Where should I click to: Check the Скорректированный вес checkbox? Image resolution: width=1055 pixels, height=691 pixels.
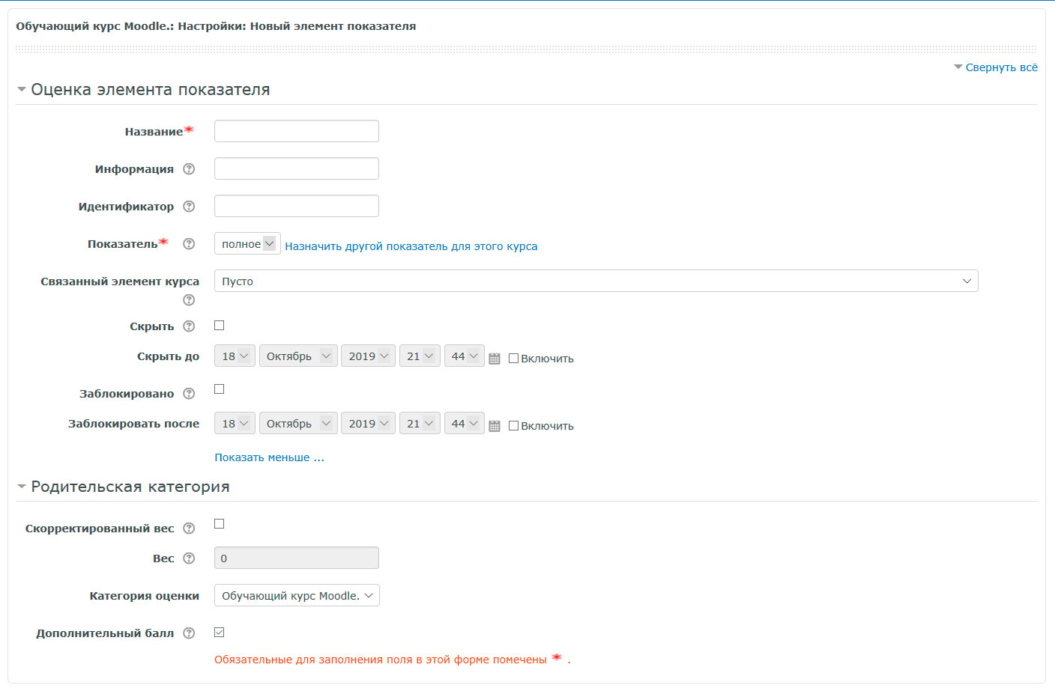click(x=220, y=524)
